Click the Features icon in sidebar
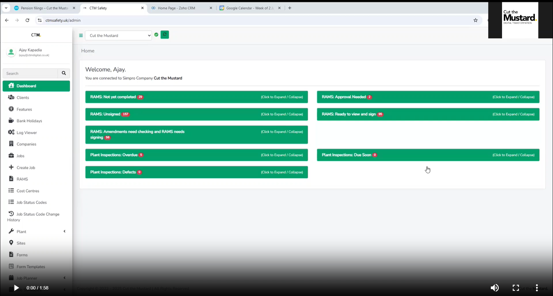Image resolution: width=553 pixels, height=296 pixels. tap(11, 109)
